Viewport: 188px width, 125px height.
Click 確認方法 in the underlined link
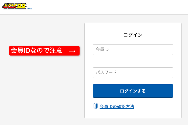point(125,106)
